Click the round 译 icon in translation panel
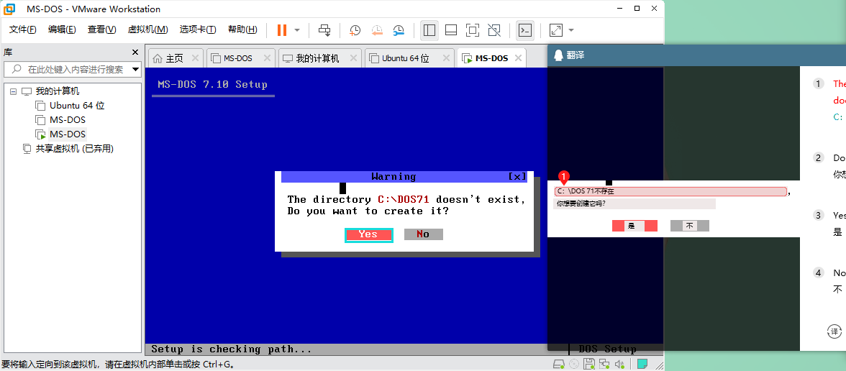 tap(834, 331)
